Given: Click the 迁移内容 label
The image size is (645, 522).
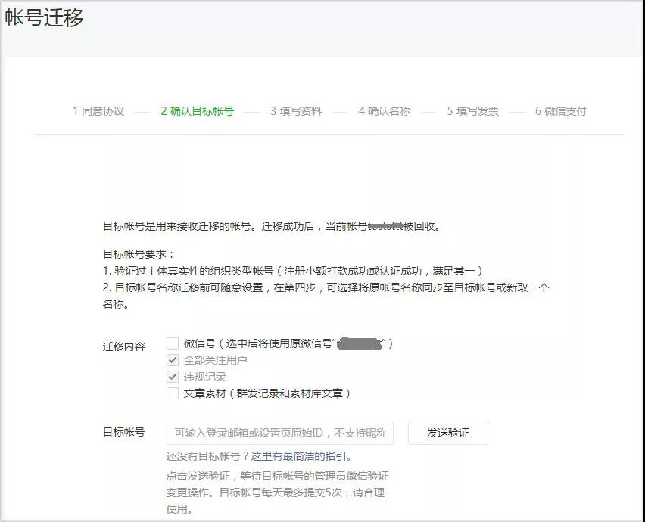Looking at the screenshot, I should [x=124, y=346].
